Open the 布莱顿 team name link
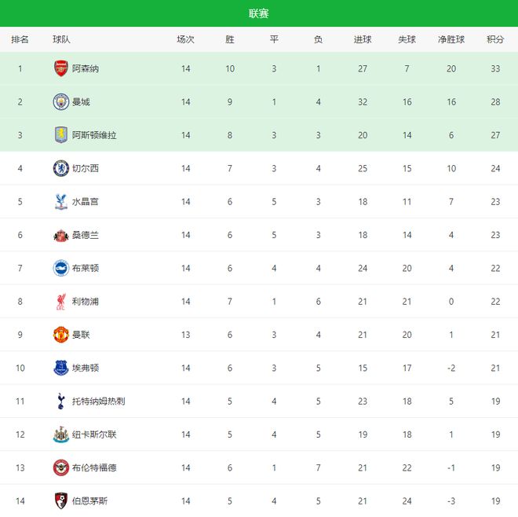 click(86, 269)
